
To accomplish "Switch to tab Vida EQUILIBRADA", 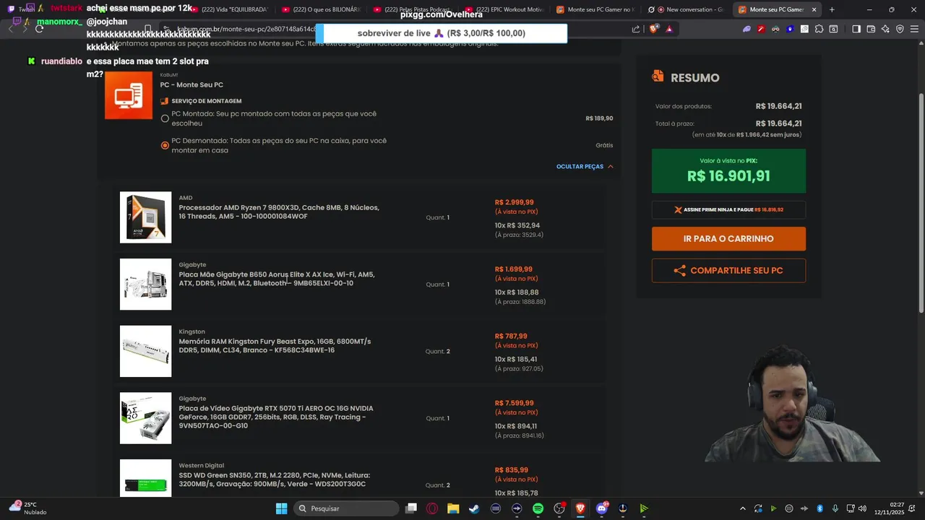I will tap(230, 9).
